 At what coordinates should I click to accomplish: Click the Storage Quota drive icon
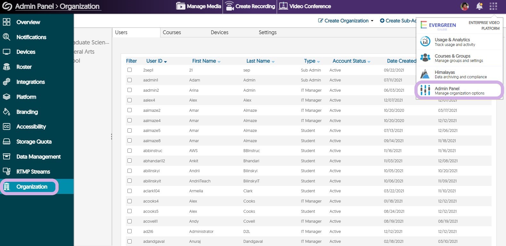click(6, 142)
